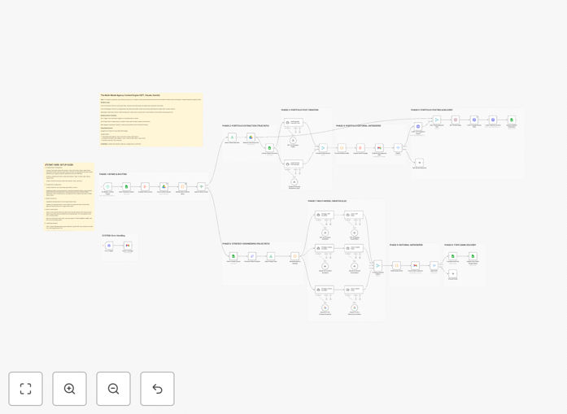Select the upper AI agent in Phase 3

click(294, 122)
